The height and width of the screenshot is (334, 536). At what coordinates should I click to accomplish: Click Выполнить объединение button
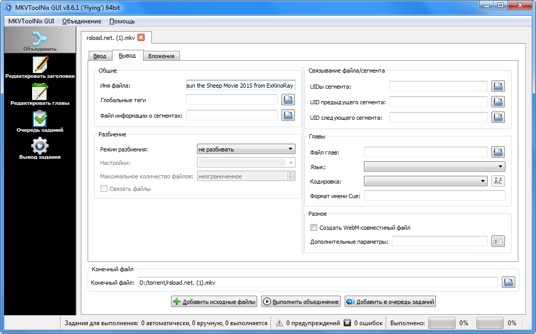(x=301, y=301)
